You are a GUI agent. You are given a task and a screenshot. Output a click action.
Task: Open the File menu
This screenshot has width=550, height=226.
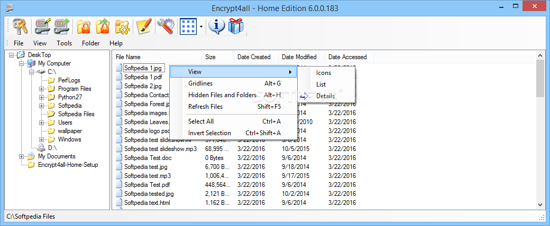click(x=19, y=43)
